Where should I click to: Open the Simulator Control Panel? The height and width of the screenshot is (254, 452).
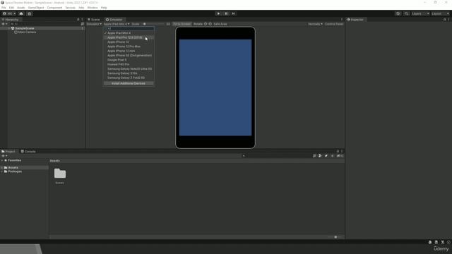[334, 24]
